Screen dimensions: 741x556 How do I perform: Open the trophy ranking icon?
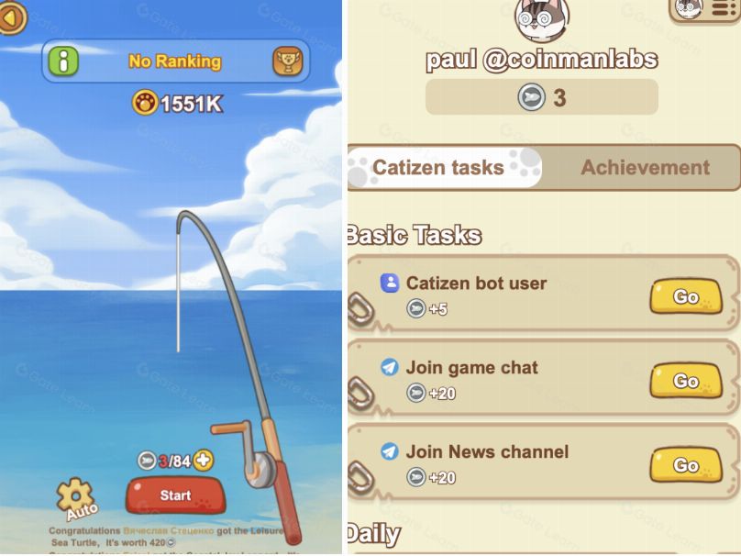click(x=287, y=61)
